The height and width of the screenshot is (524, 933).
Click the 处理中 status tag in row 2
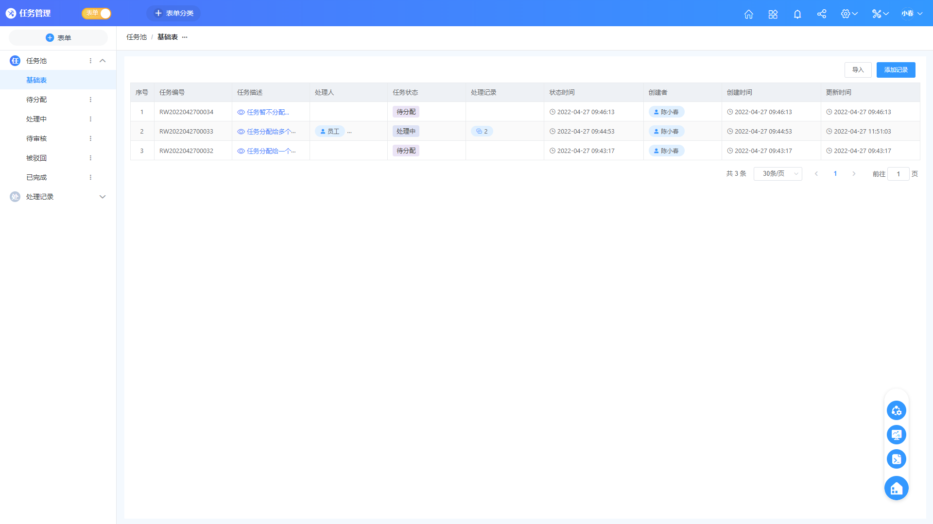pos(406,132)
